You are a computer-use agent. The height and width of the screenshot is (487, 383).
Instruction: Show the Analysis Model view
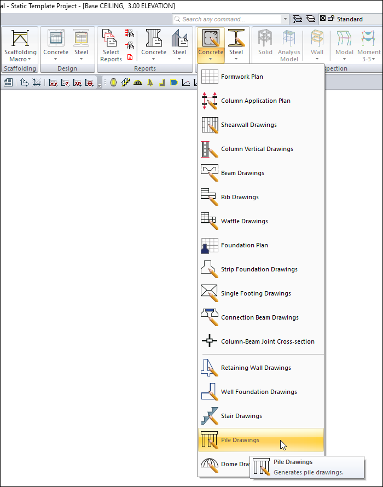coord(289,45)
